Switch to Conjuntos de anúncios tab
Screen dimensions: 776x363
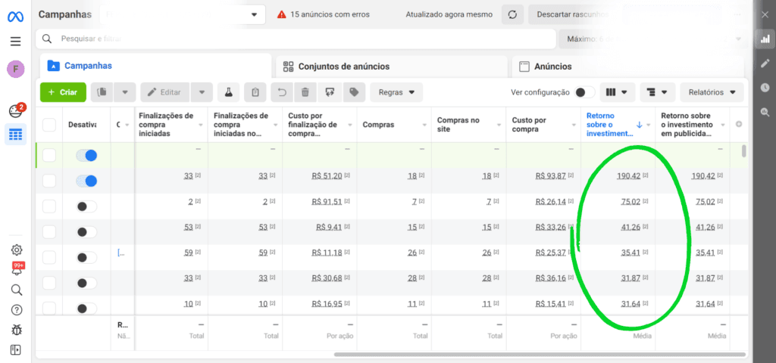pyautogui.click(x=343, y=67)
